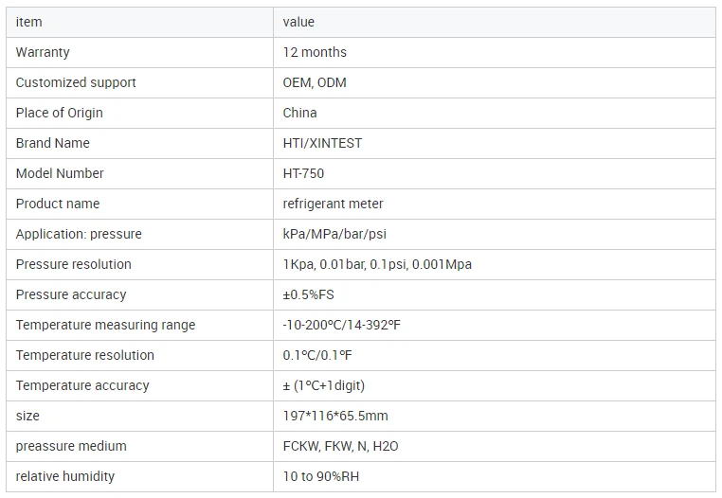Click the '±0.5%FS' accuracy value

[308, 294]
